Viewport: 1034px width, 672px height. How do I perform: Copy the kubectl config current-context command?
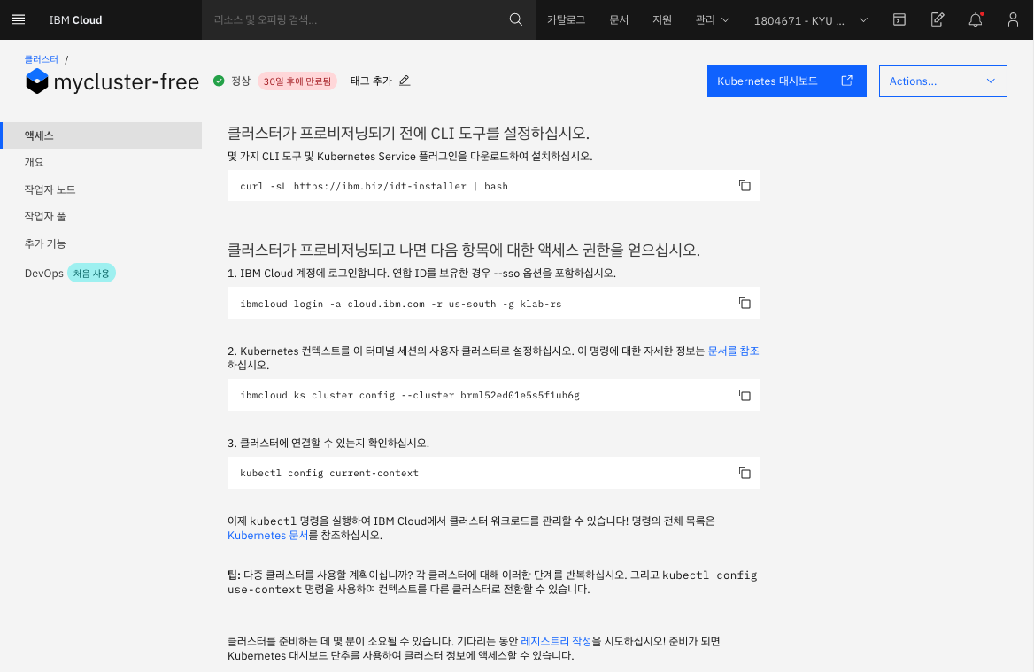745,473
